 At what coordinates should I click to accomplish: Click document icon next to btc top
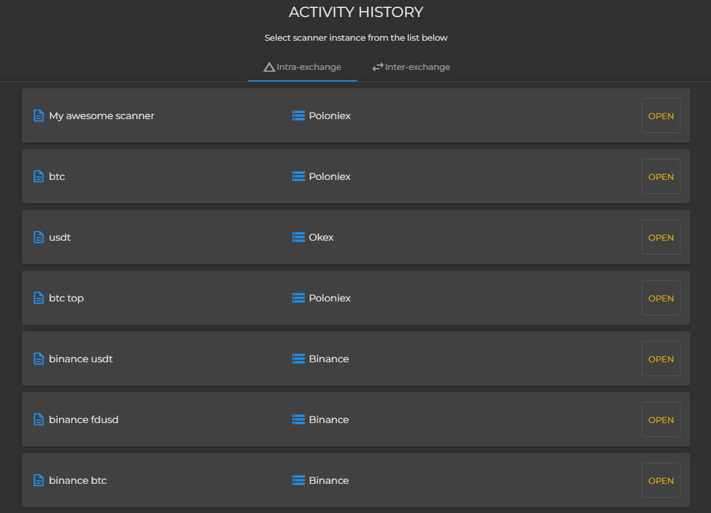pyautogui.click(x=38, y=298)
